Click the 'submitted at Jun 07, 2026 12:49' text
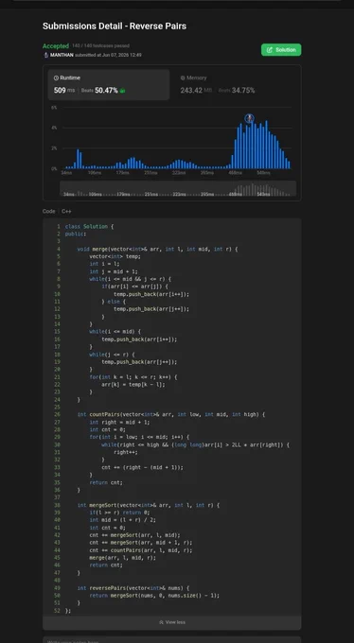This screenshot has height=643, width=354. pos(109,55)
